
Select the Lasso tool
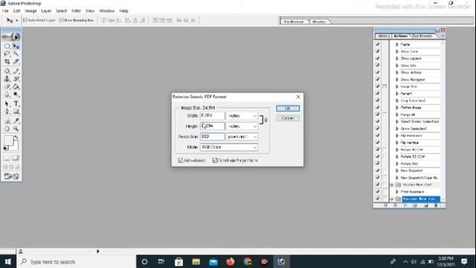pos(7,54)
